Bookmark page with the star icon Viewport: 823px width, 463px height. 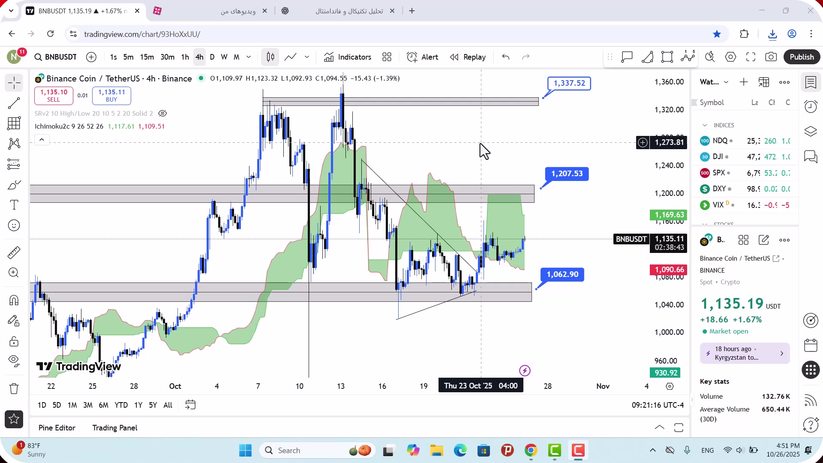click(x=717, y=34)
